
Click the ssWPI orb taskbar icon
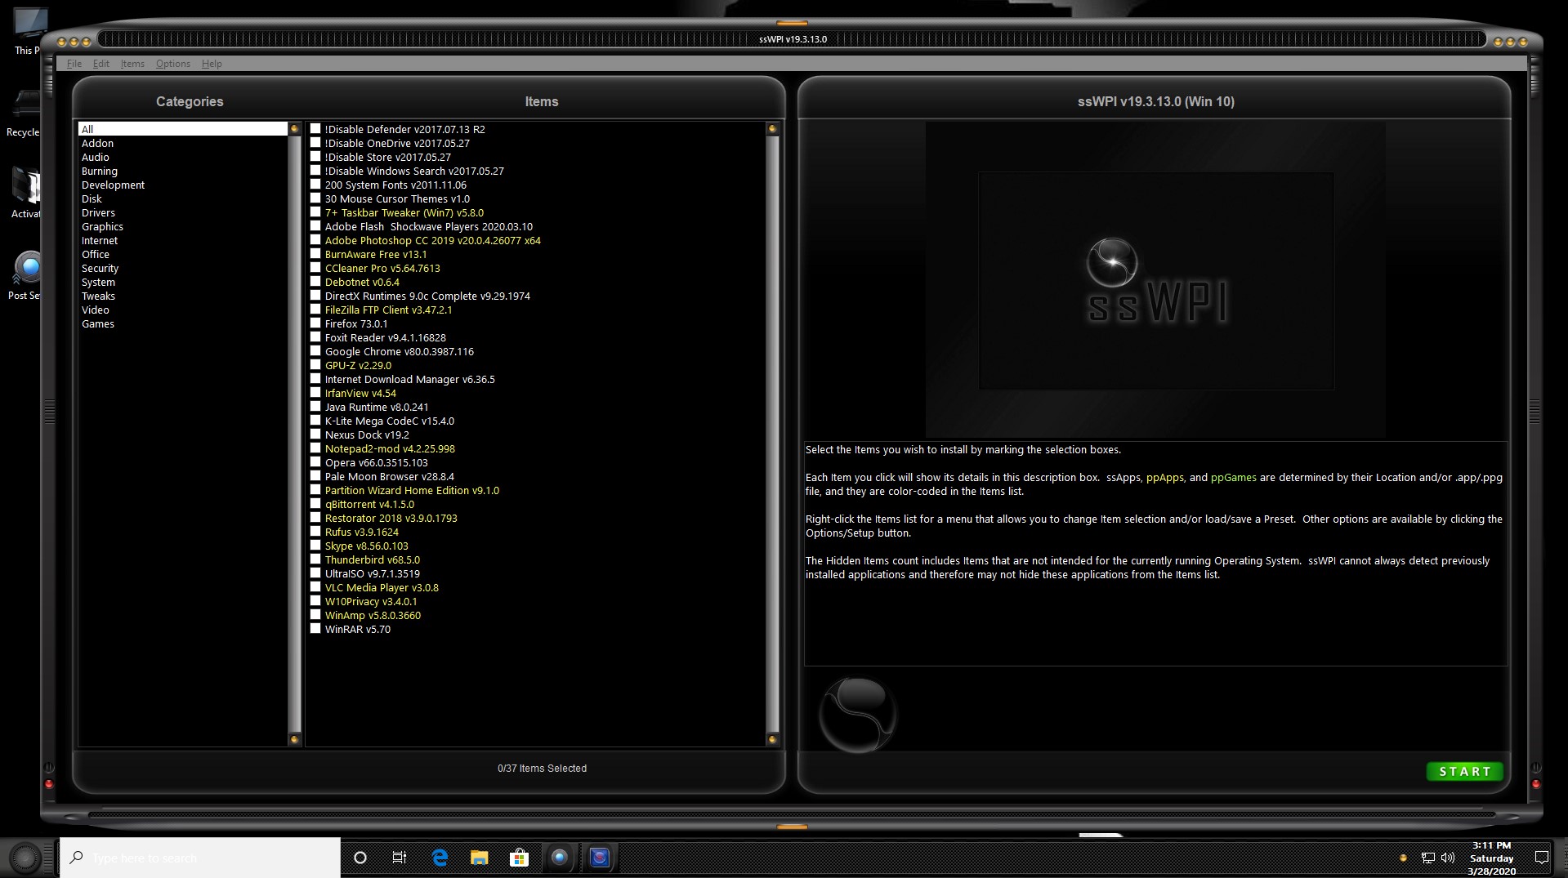click(559, 858)
